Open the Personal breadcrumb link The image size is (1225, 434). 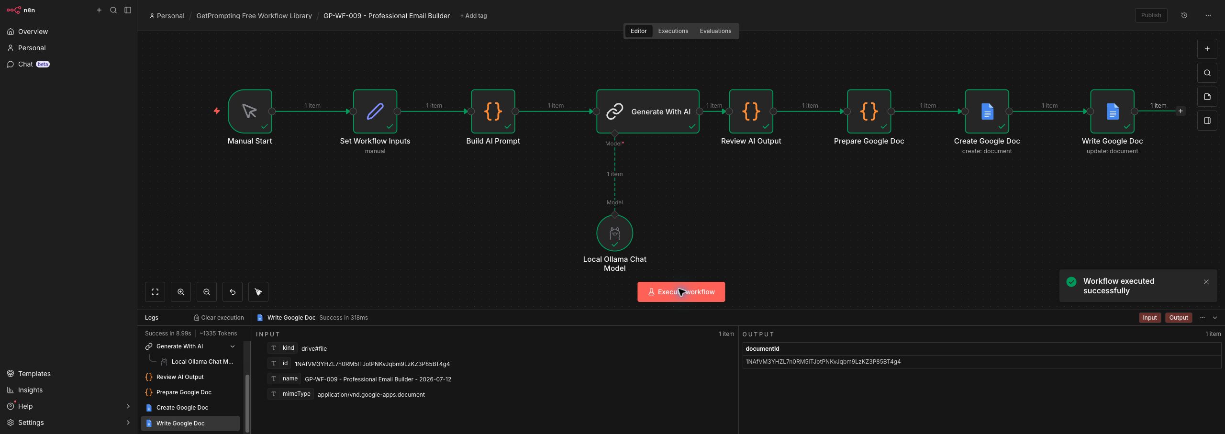pyautogui.click(x=167, y=16)
